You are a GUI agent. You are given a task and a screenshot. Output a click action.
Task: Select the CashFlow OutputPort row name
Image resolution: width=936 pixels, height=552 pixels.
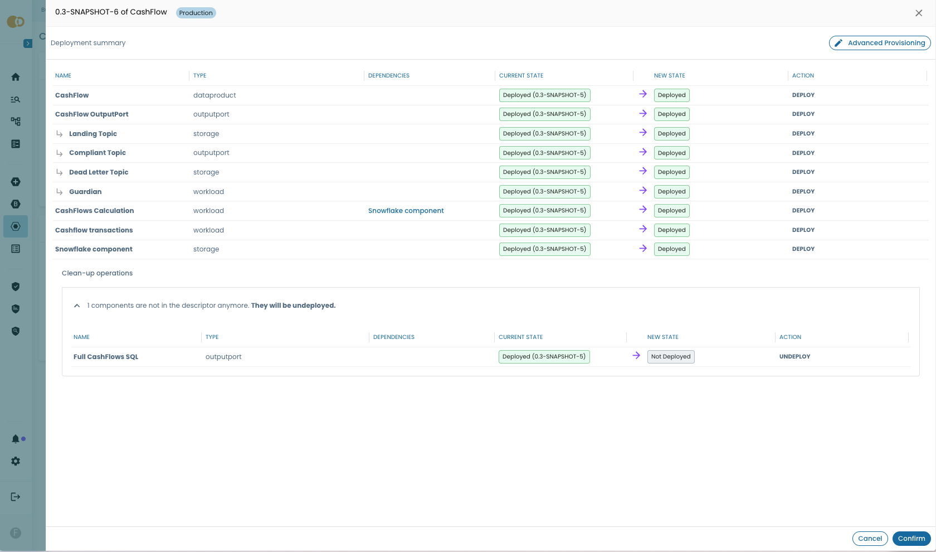[x=92, y=114]
